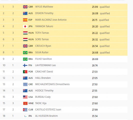133x120 pixels.
Task: Click the Montenegro flag beside TADIC Ilija
Action: tap(25, 103)
